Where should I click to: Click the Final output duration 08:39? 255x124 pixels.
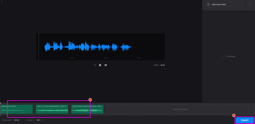(17, 120)
